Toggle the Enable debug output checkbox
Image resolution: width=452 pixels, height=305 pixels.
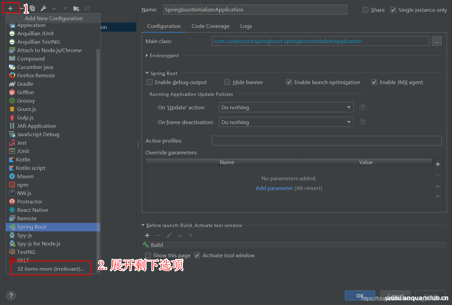(x=149, y=82)
